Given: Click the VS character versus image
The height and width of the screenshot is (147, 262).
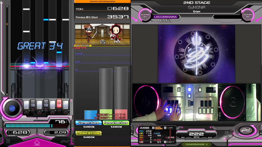Looking at the screenshot, I should [x=102, y=34].
